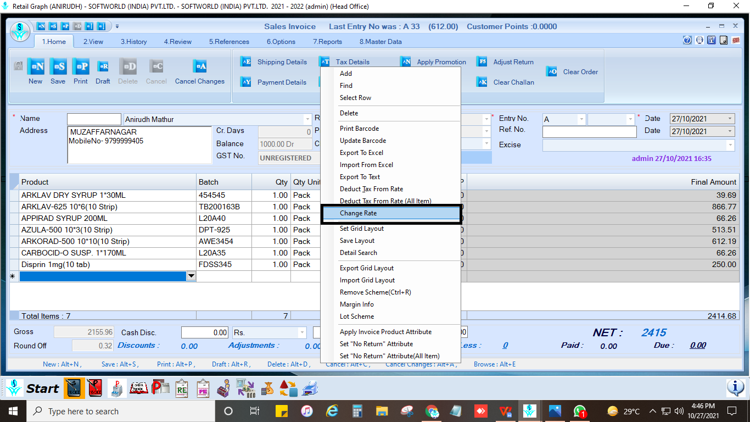
Task: Click Clear Challan
Action: [505, 82]
